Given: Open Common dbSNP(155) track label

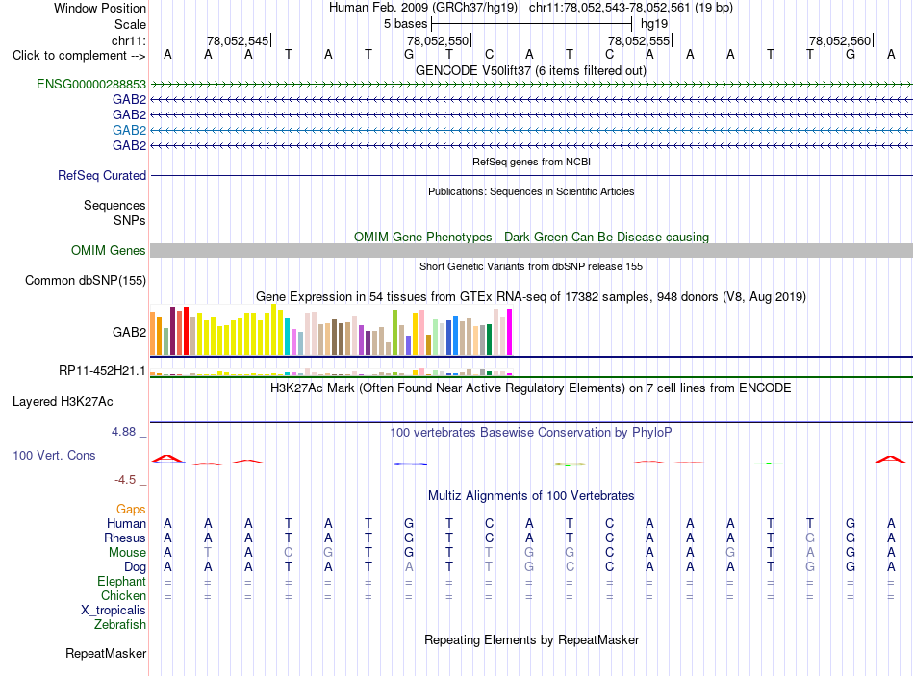Looking at the screenshot, I should [x=85, y=281].
